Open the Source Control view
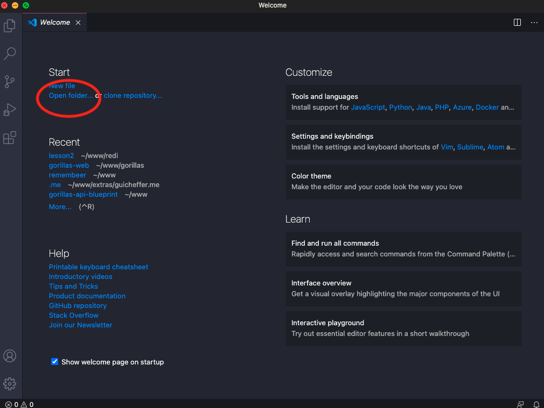Image resolution: width=544 pixels, height=408 pixels. pyautogui.click(x=10, y=82)
